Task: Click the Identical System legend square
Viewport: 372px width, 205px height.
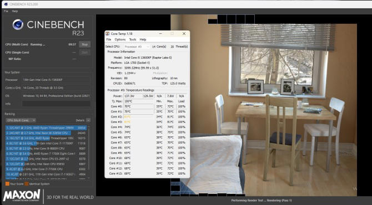Action: [x=27, y=184]
